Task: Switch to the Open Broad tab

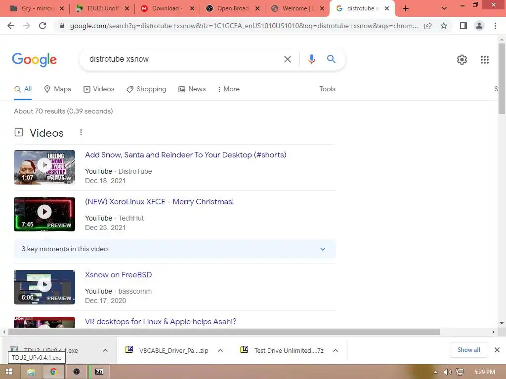Action: click(x=227, y=8)
